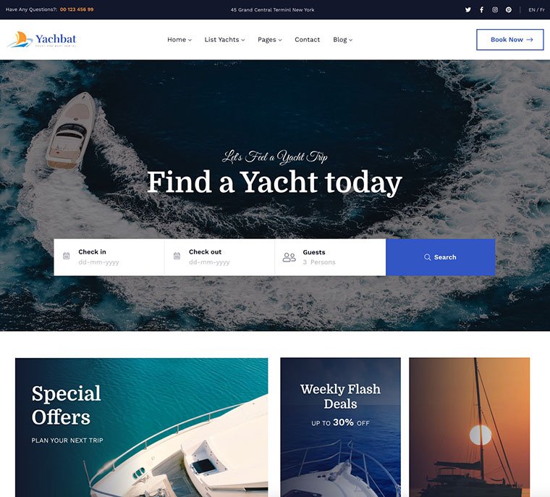The image size is (550, 497).
Task: Expand the Pages dropdown menu
Action: pyautogui.click(x=270, y=40)
